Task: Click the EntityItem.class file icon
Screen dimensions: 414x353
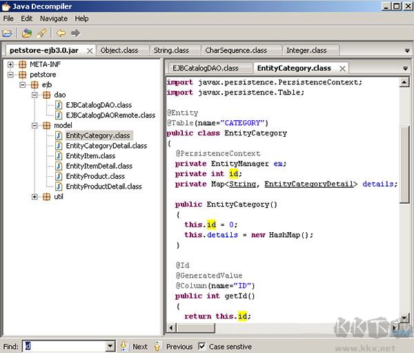Action: pos(59,156)
